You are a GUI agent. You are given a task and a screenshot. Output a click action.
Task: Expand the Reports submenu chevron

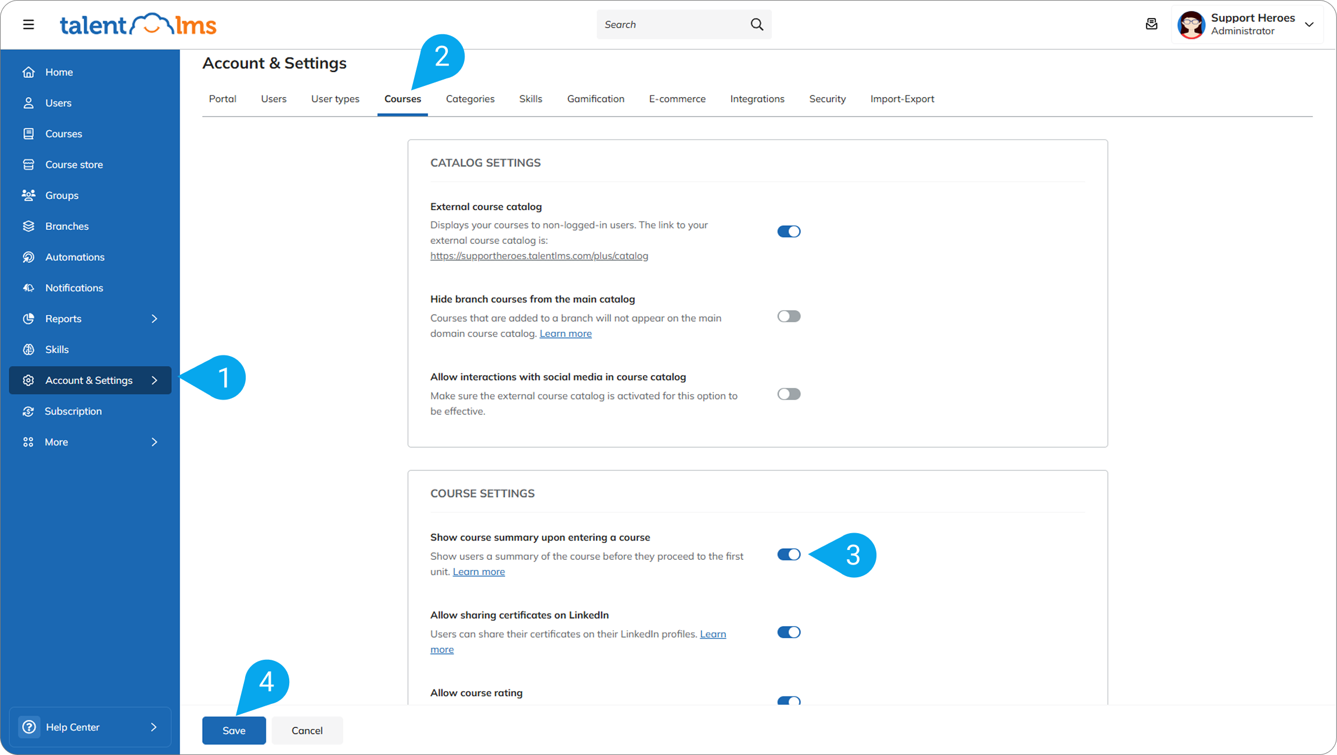(x=154, y=318)
